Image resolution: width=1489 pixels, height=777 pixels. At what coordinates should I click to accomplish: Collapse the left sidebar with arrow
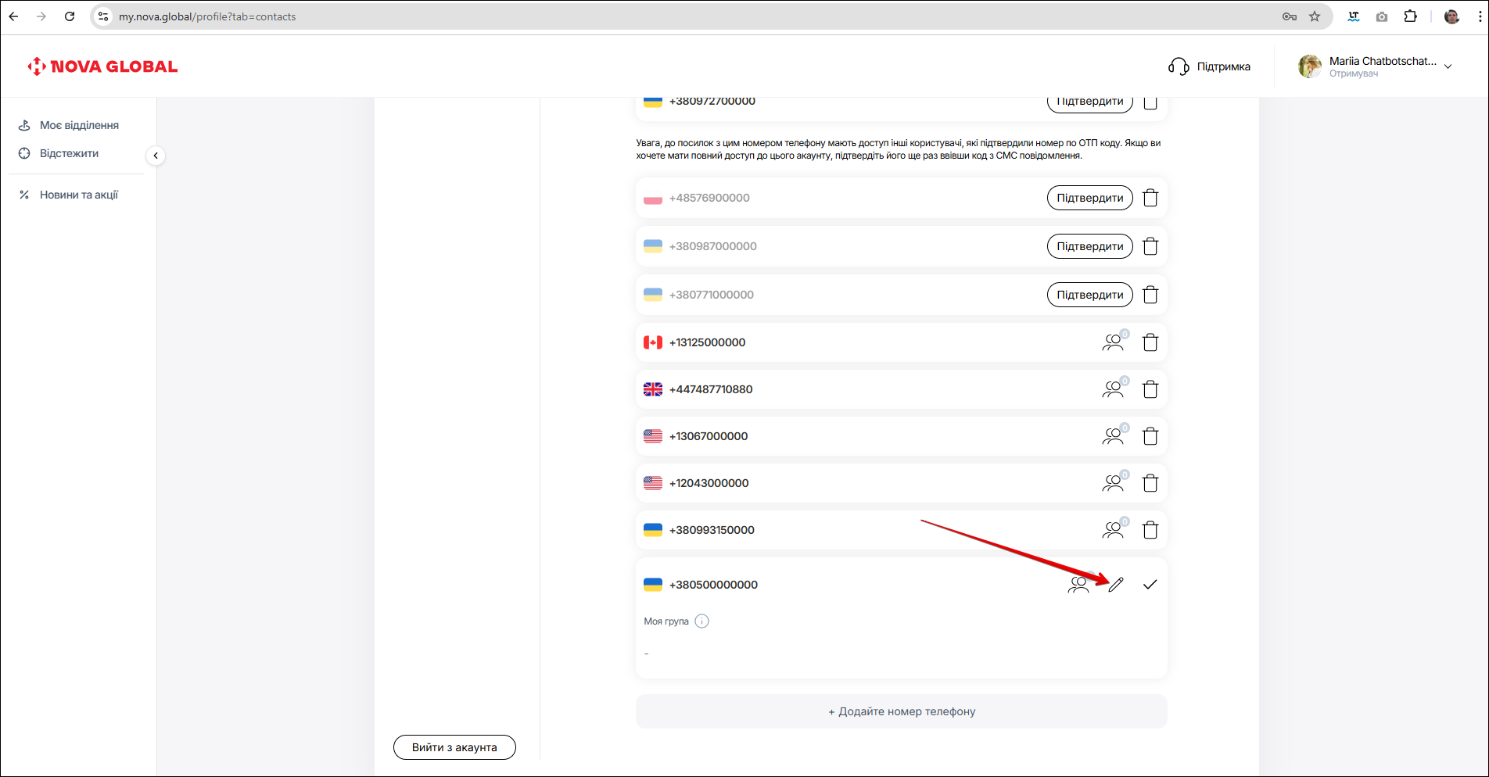coord(156,156)
